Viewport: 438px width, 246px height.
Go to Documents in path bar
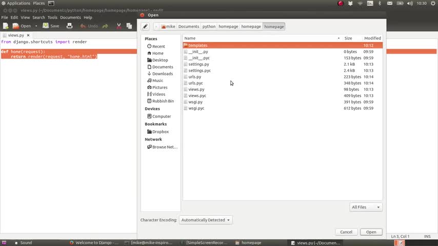189,27
